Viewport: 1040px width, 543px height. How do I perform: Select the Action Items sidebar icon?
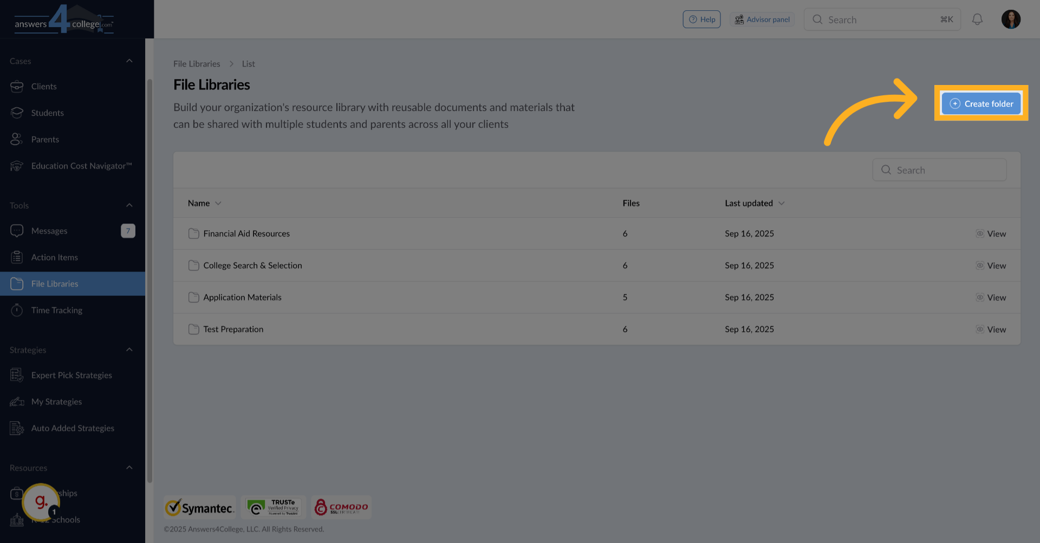[17, 257]
